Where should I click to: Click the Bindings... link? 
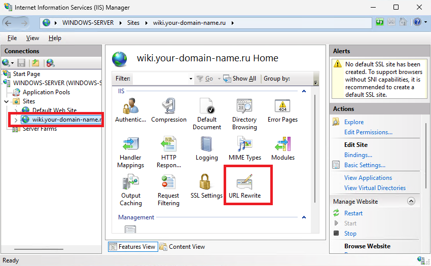pyautogui.click(x=358, y=155)
